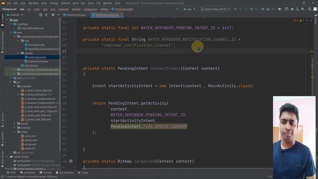The width and height of the screenshot is (318, 179).
Task: Run the app with green play button
Action: click(x=235, y=9)
